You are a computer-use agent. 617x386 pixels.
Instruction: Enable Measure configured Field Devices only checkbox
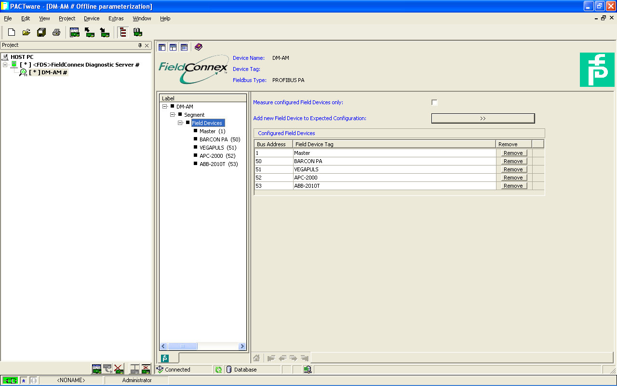click(x=434, y=102)
